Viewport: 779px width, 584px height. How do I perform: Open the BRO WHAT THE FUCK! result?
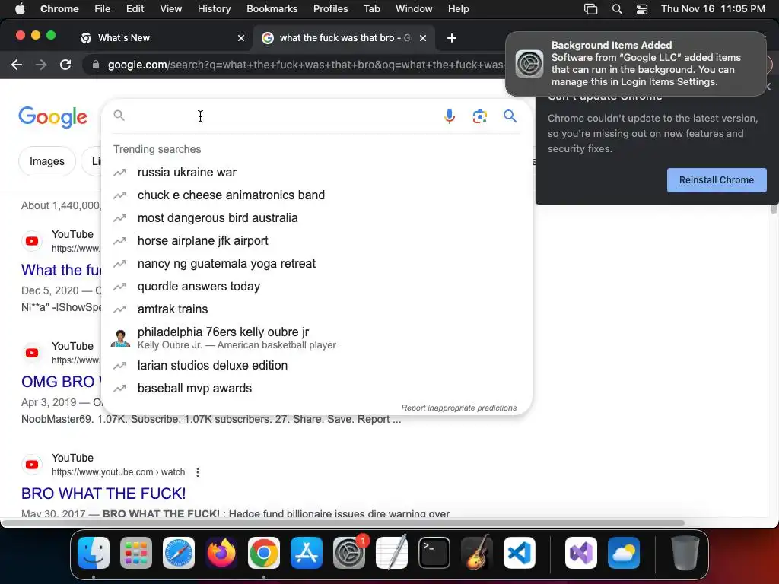coord(103,494)
